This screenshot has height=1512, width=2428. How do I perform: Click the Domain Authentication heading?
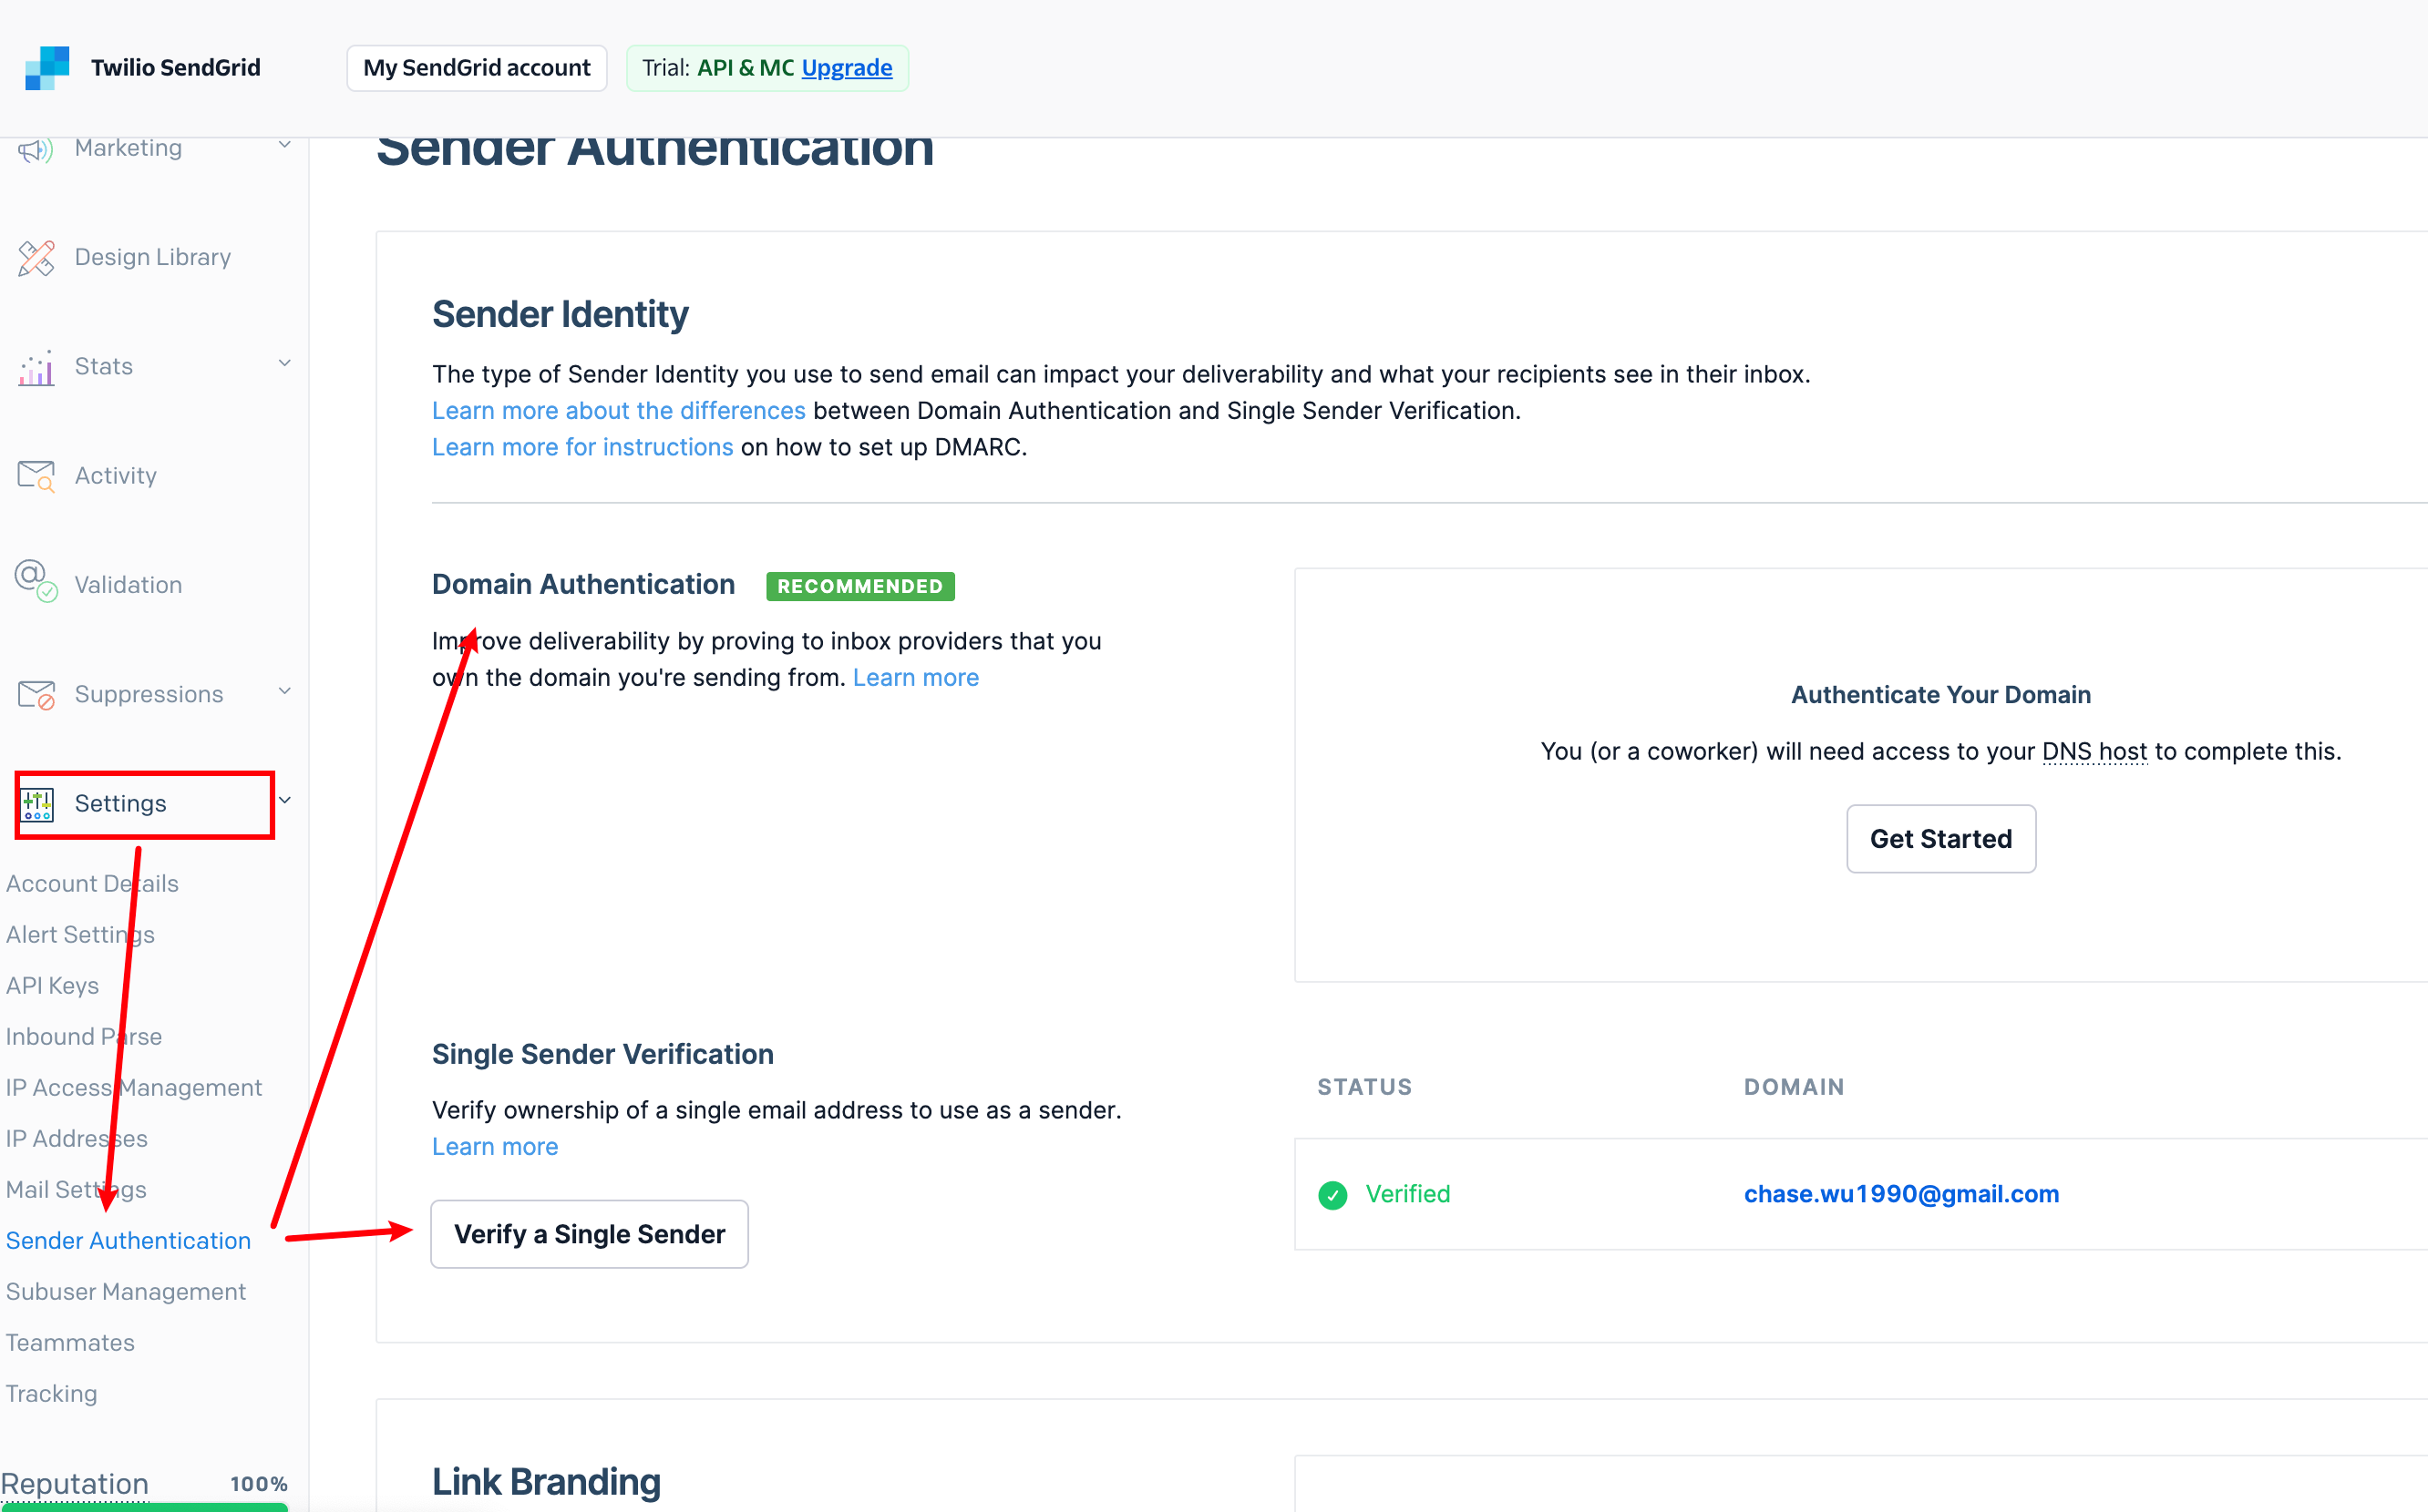coord(583,584)
